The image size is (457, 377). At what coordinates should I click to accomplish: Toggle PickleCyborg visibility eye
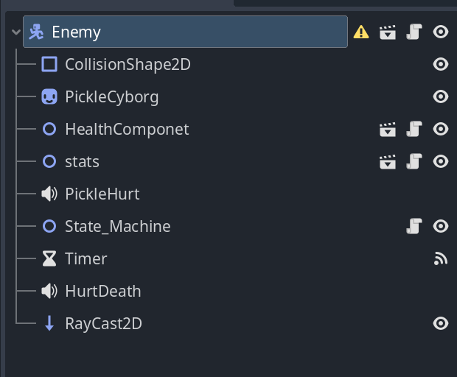pyautogui.click(x=441, y=96)
